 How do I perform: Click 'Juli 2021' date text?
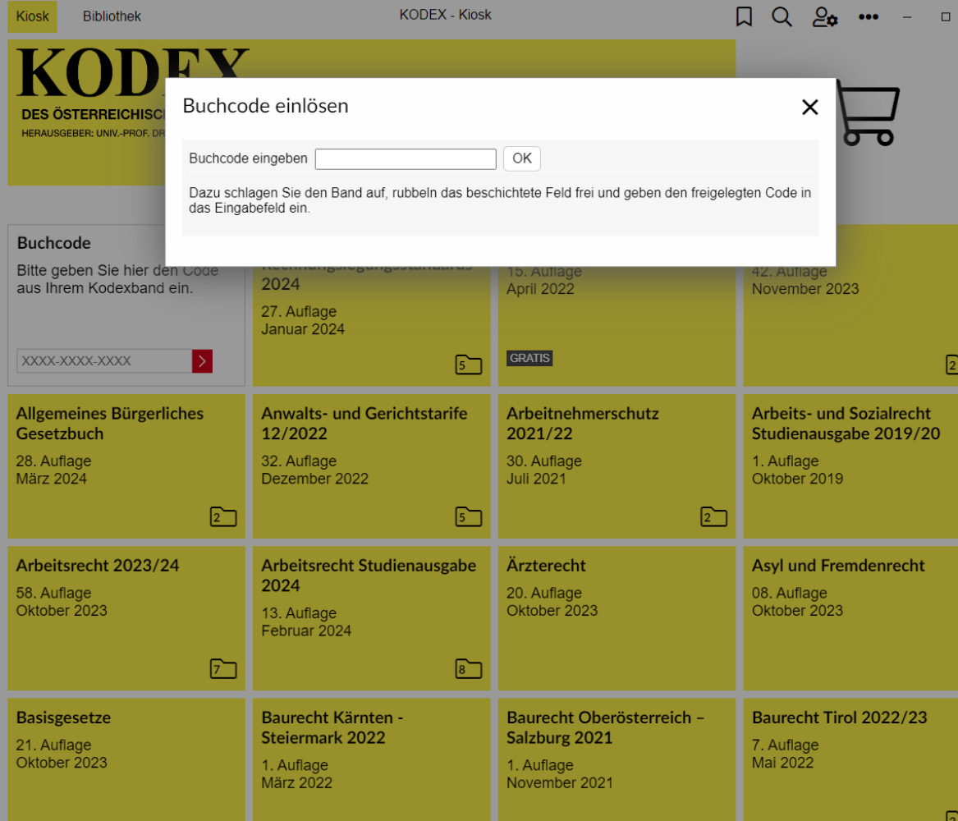tap(536, 479)
